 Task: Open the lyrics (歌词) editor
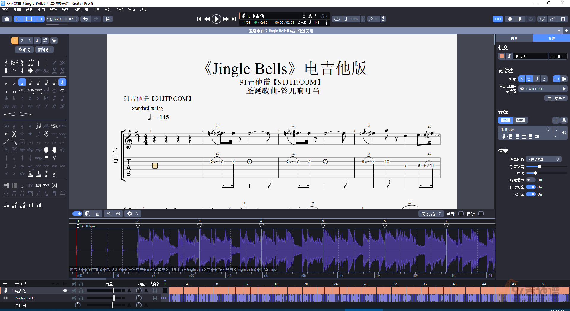25,50
